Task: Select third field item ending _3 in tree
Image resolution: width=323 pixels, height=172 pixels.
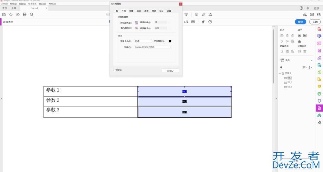Action: pos(288,87)
